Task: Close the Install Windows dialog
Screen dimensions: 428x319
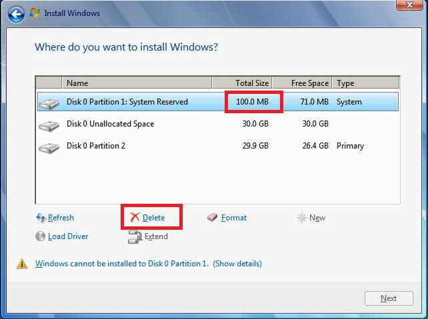Action: pyautogui.click(x=409, y=5)
